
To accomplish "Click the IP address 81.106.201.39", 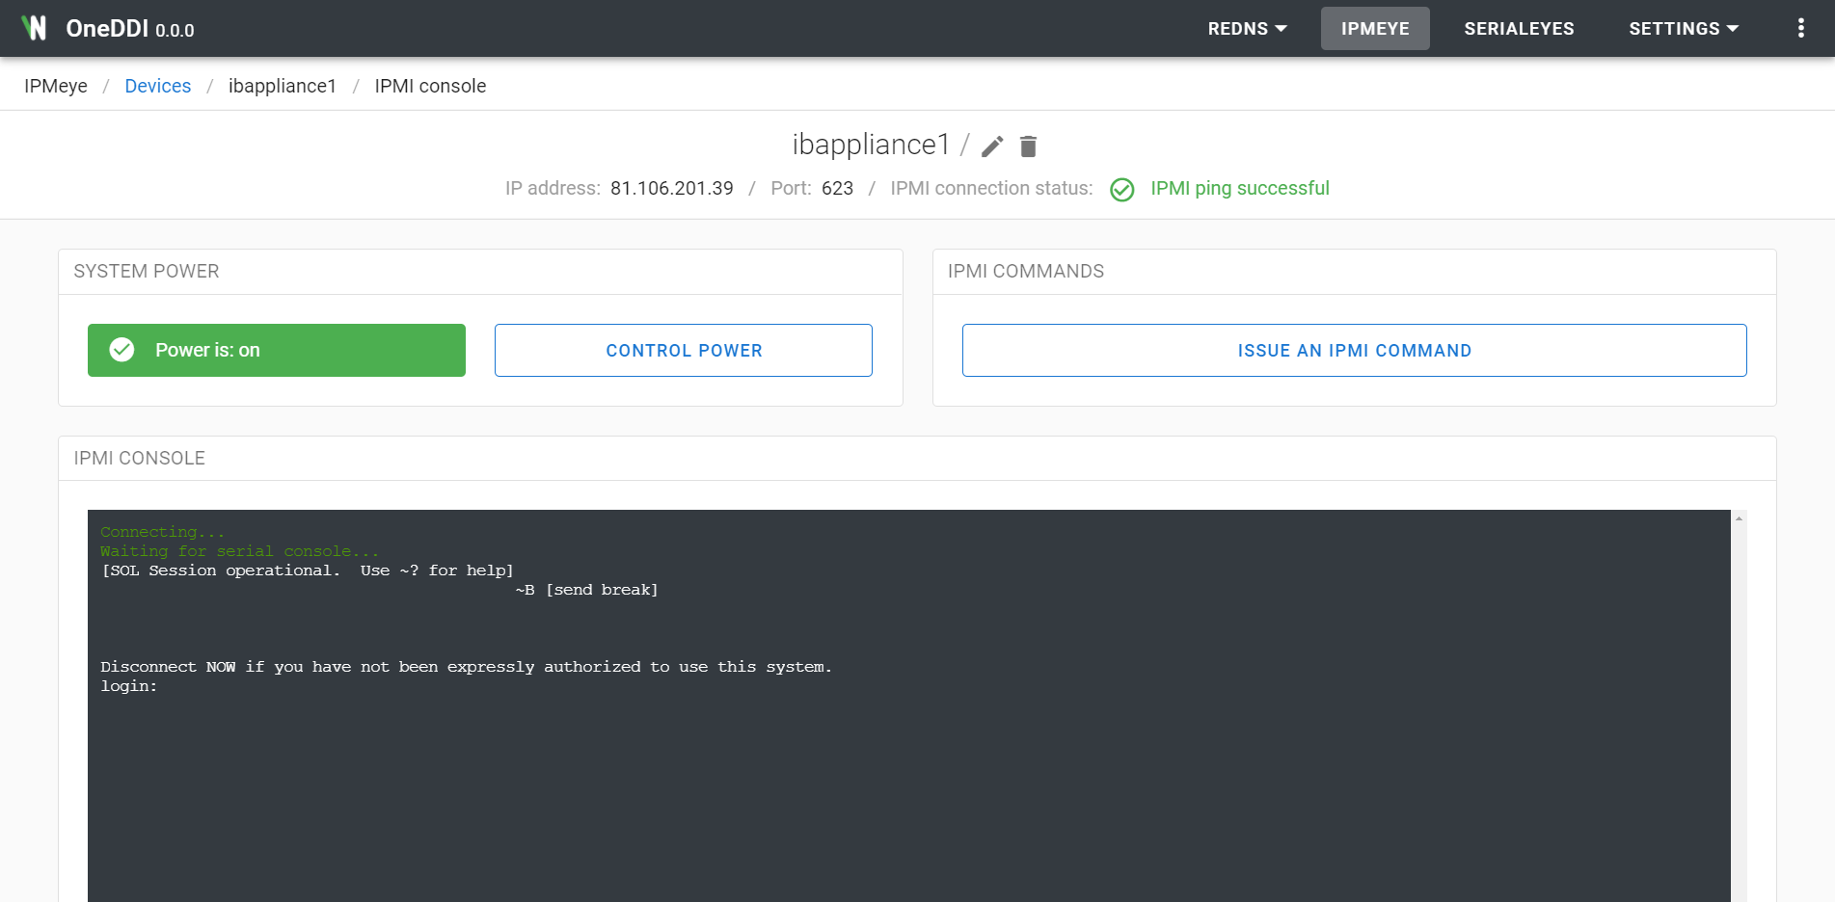I will click(x=671, y=189).
